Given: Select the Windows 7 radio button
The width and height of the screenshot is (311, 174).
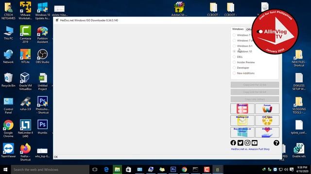Looking at the screenshot, I should (x=234, y=35).
